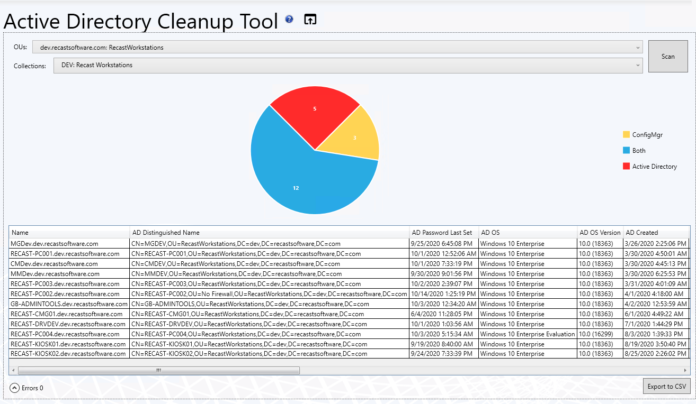Sort by AD Password Last Set header
This screenshot has width=696, height=404.
click(444, 233)
